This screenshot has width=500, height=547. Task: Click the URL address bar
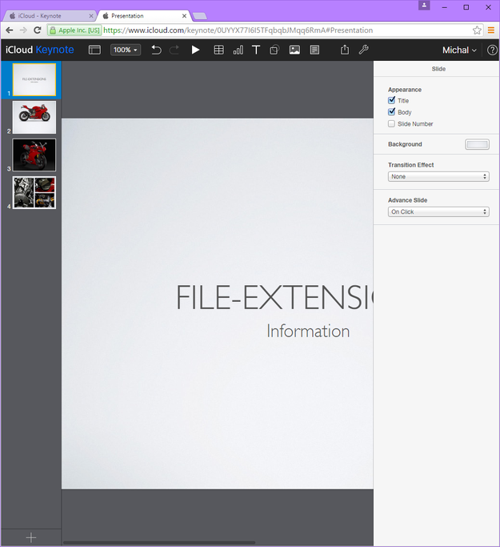click(x=265, y=30)
